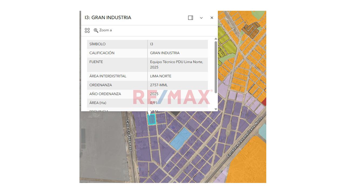This screenshot has width=346, height=194.
Task: Select the 'GRAN INDUSTRIA' table value
Action: pyautogui.click(x=165, y=53)
